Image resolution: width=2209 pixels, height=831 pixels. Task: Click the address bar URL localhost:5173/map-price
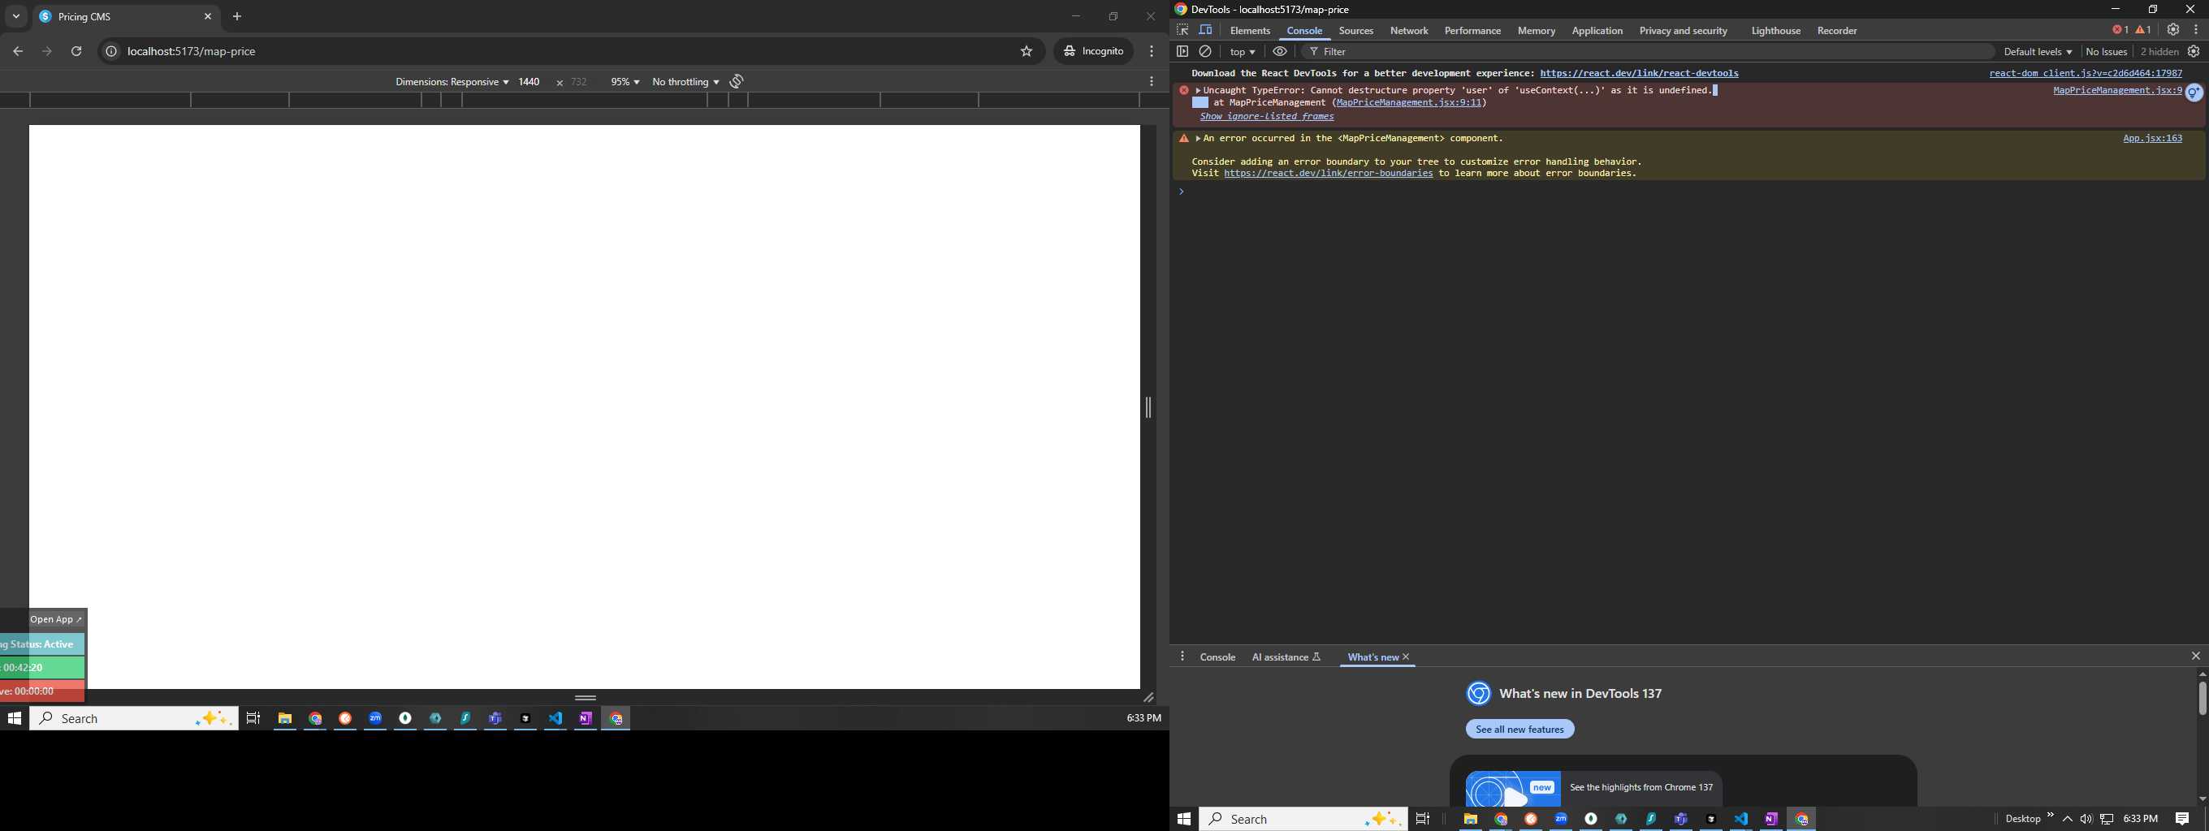point(191,51)
